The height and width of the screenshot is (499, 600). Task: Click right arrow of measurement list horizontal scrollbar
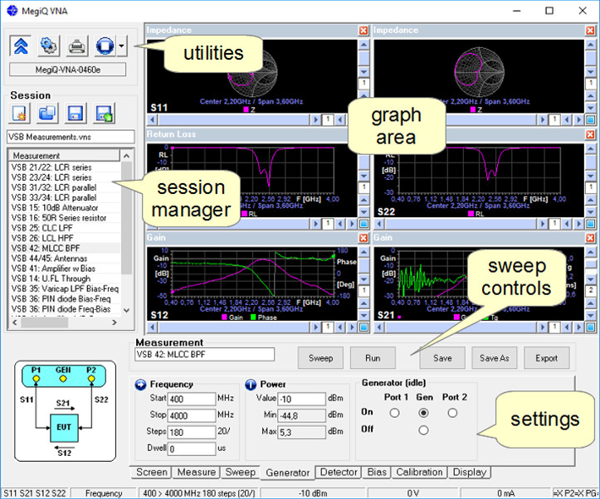pos(114,322)
